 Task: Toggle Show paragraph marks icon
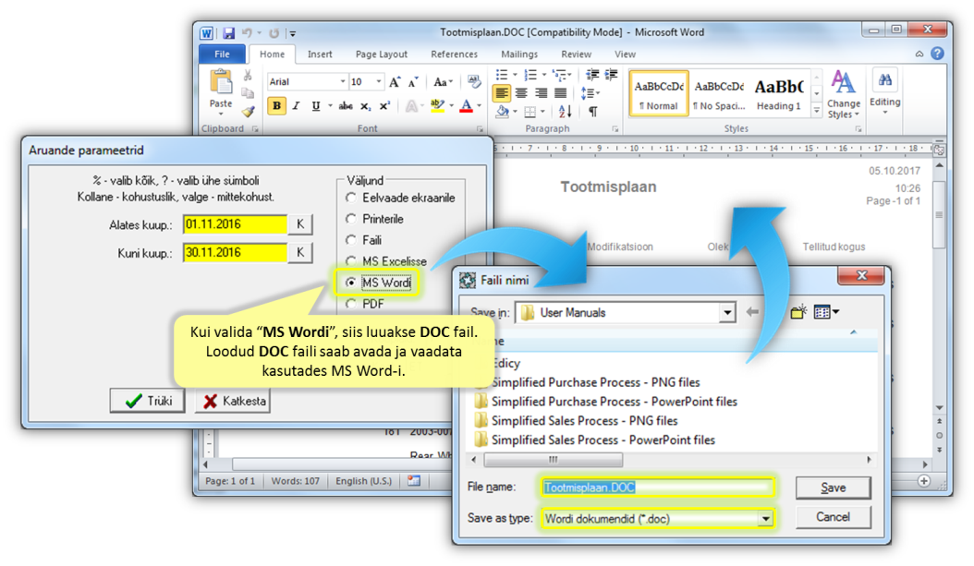tap(593, 112)
